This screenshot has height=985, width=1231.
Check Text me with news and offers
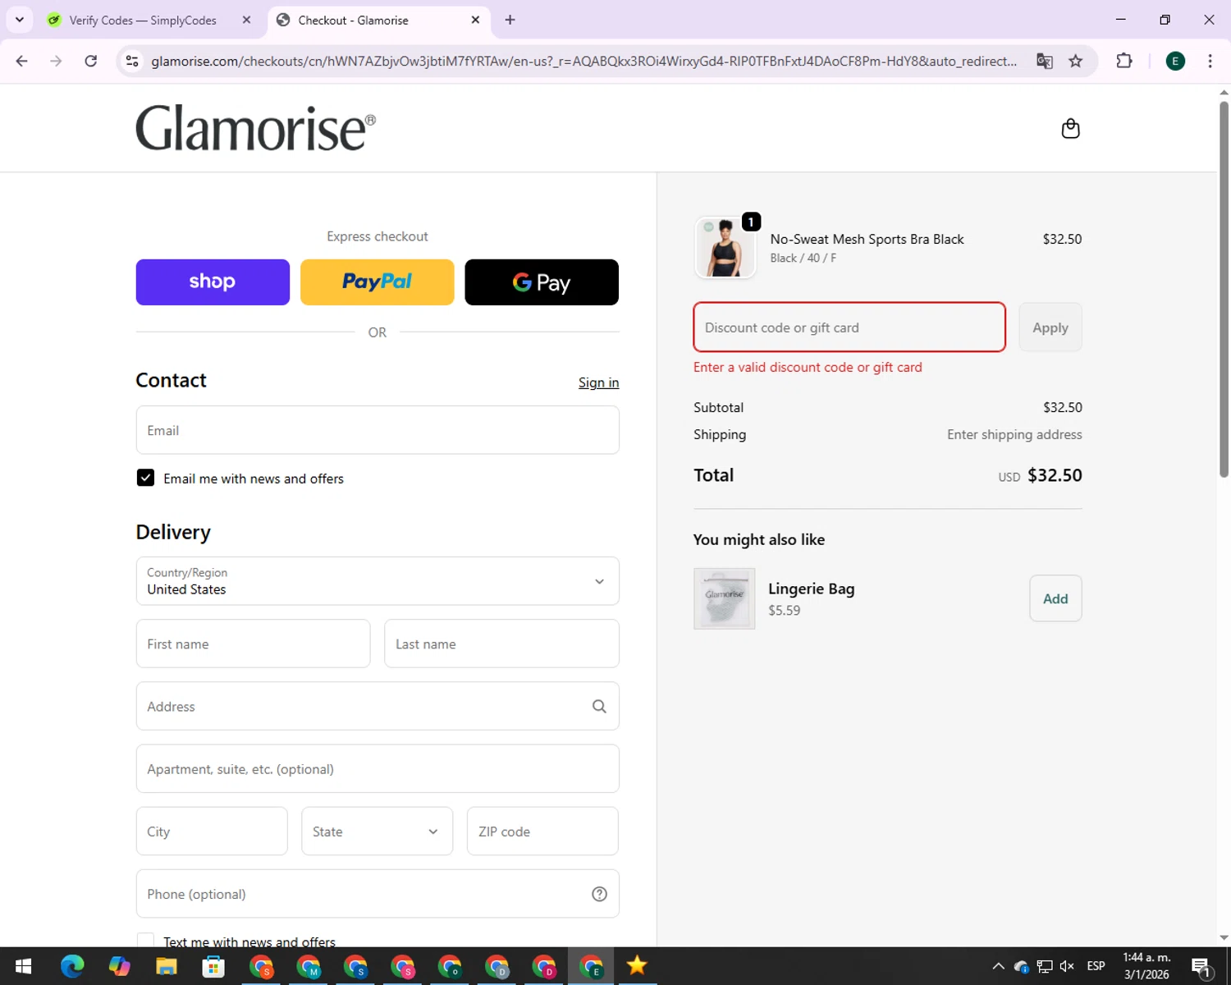click(145, 941)
